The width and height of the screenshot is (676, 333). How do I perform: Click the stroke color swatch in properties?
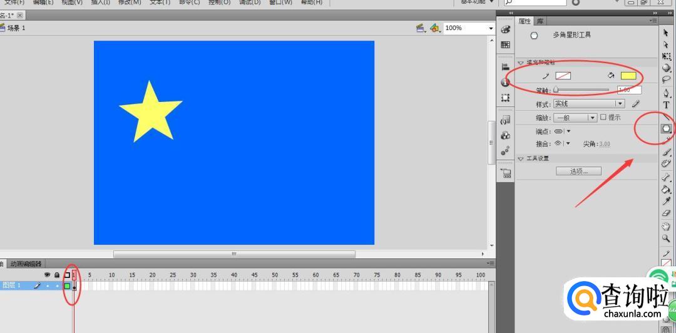[x=563, y=76]
